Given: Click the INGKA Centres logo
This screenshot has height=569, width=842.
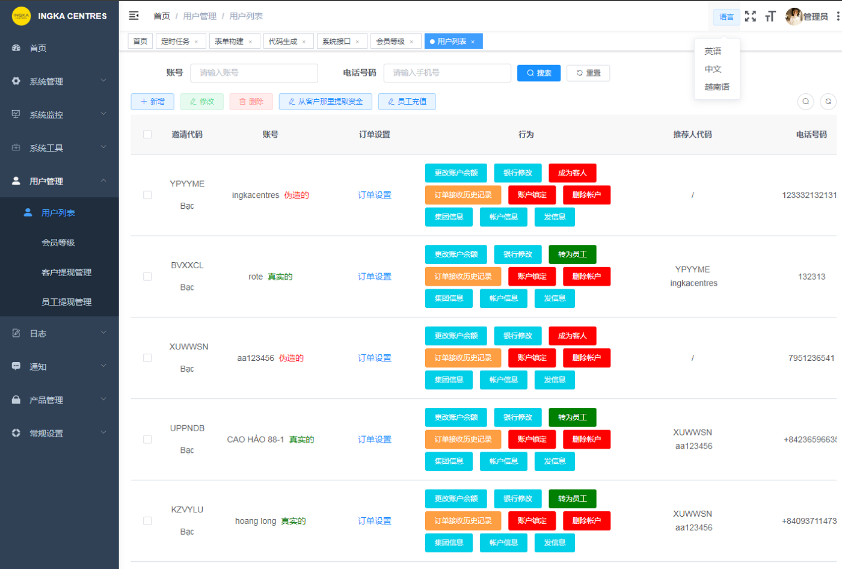Looking at the screenshot, I should (x=21, y=16).
